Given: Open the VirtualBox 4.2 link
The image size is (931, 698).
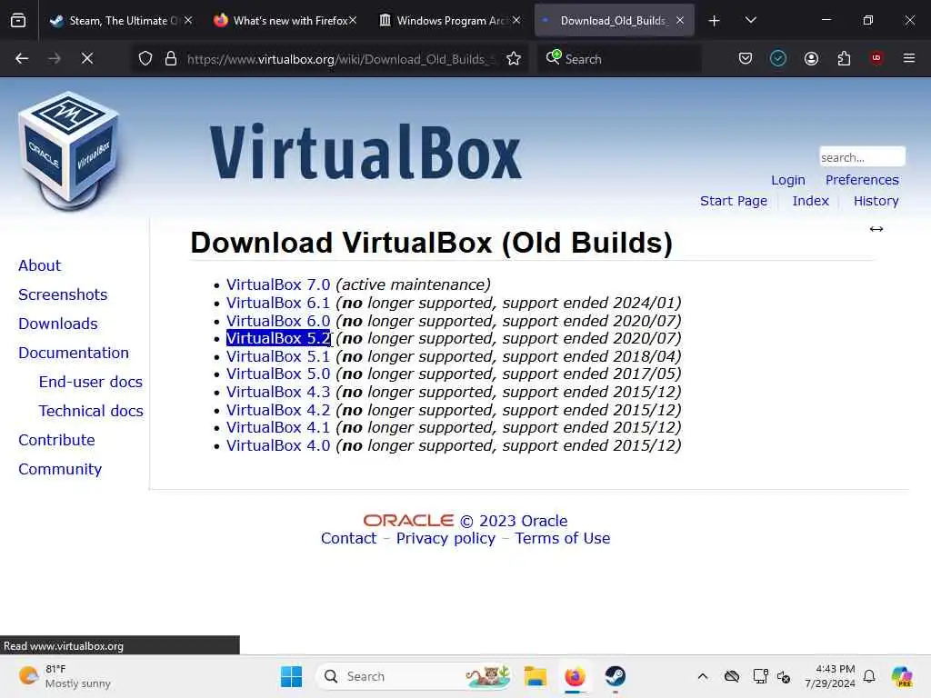Looking at the screenshot, I should click(278, 410).
